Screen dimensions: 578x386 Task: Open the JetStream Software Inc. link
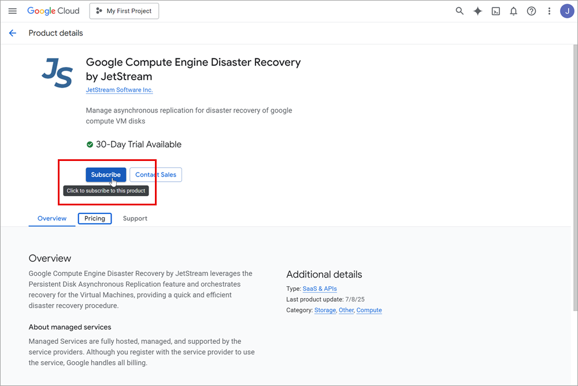119,90
